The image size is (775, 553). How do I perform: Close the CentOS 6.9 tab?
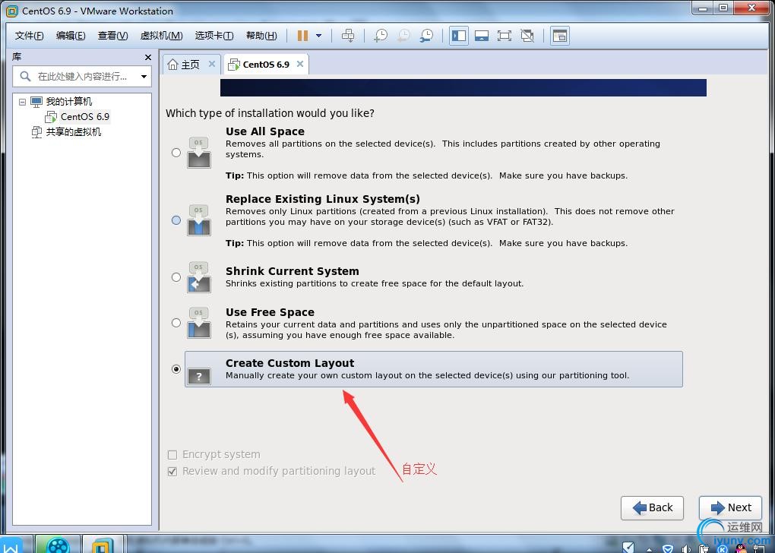[299, 64]
